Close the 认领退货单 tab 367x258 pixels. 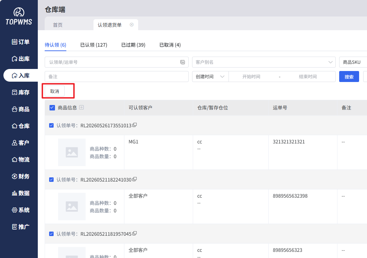(x=132, y=25)
